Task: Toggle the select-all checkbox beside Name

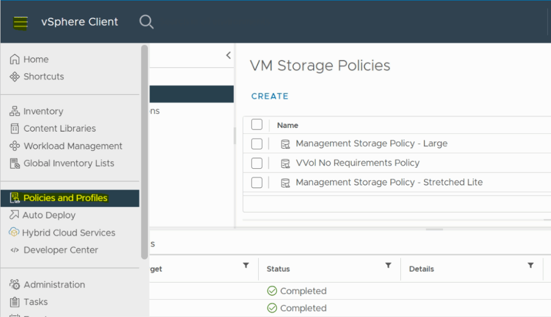Action: [x=257, y=125]
